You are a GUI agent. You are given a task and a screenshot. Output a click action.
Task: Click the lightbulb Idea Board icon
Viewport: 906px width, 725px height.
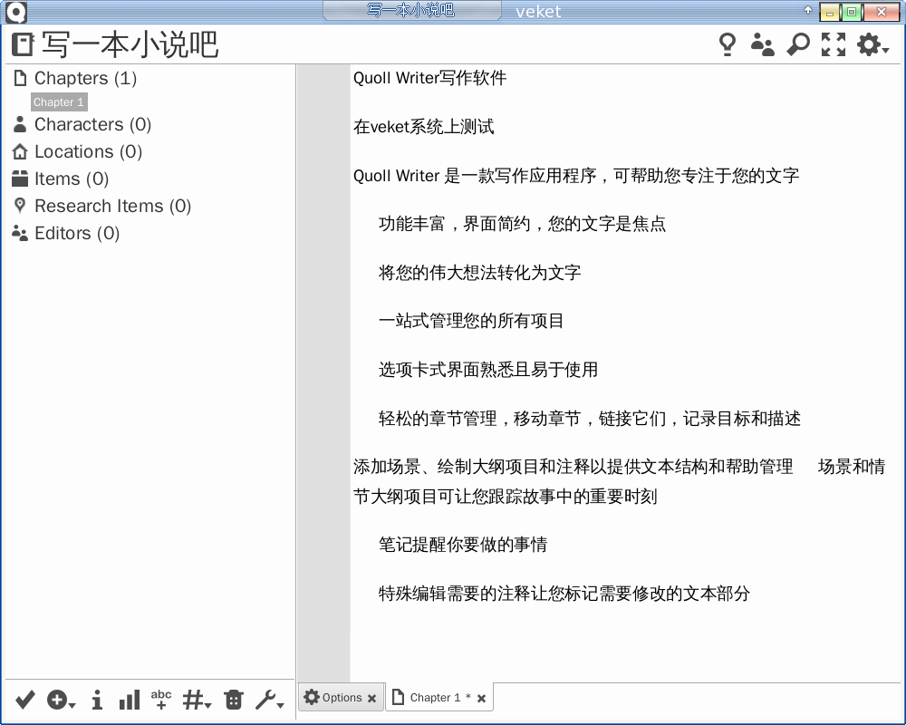pyautogui.click(x=728, y=44)
